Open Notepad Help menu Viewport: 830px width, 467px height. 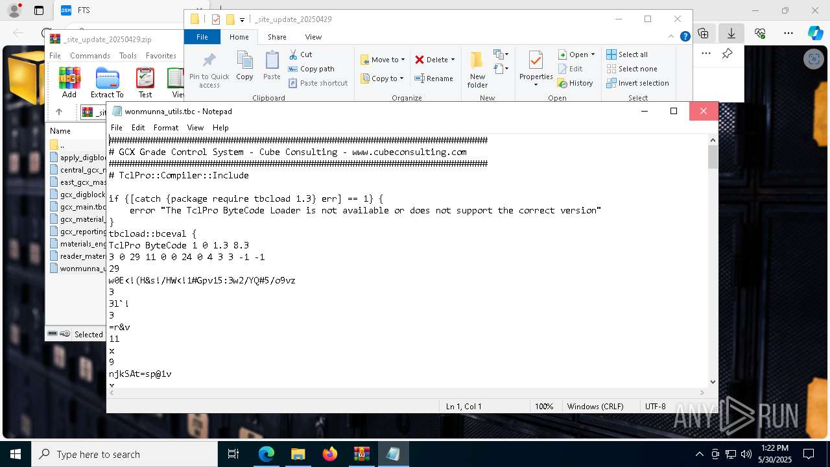click(x=220, y=128)
